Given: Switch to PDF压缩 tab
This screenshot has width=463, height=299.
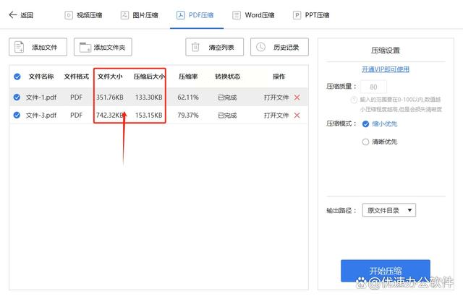Looking at the screenshot, I should tap(195, 15).
